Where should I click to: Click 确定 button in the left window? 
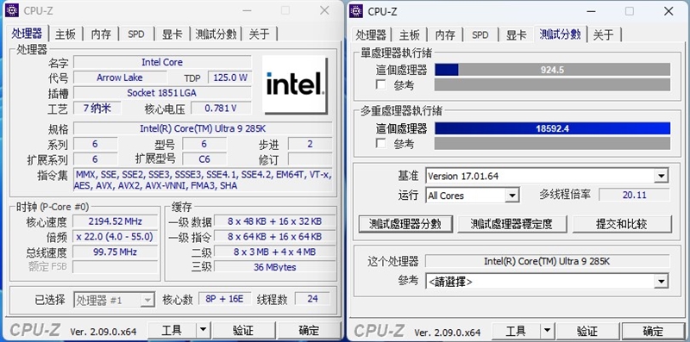pyautogui.click(x=309, y=330)
